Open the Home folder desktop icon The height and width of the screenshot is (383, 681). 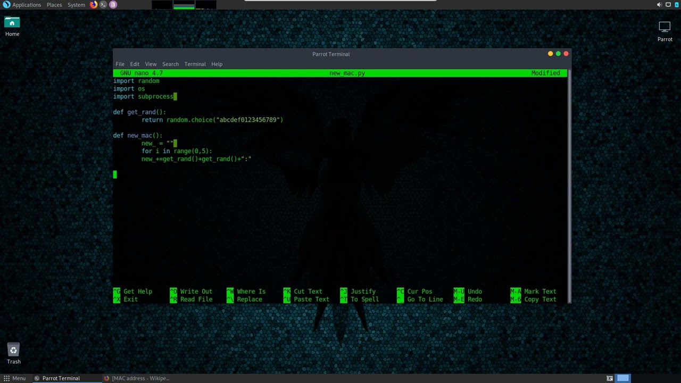pos(12,27)
